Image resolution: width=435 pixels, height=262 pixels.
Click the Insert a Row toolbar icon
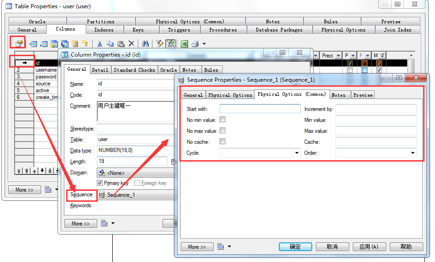point(34,43)
